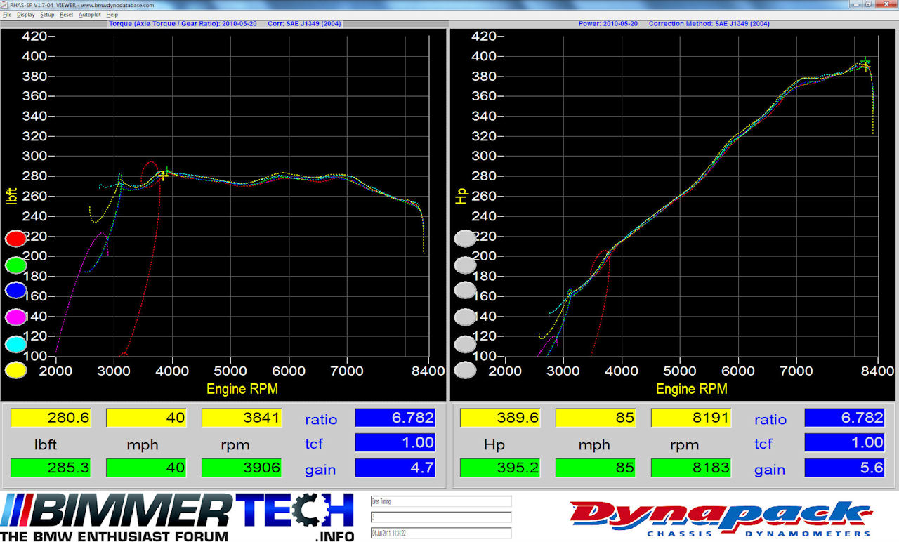Click the fourth grey run button in the power graph
This screenshot has width=899, height=542.
tap(465, 317)
